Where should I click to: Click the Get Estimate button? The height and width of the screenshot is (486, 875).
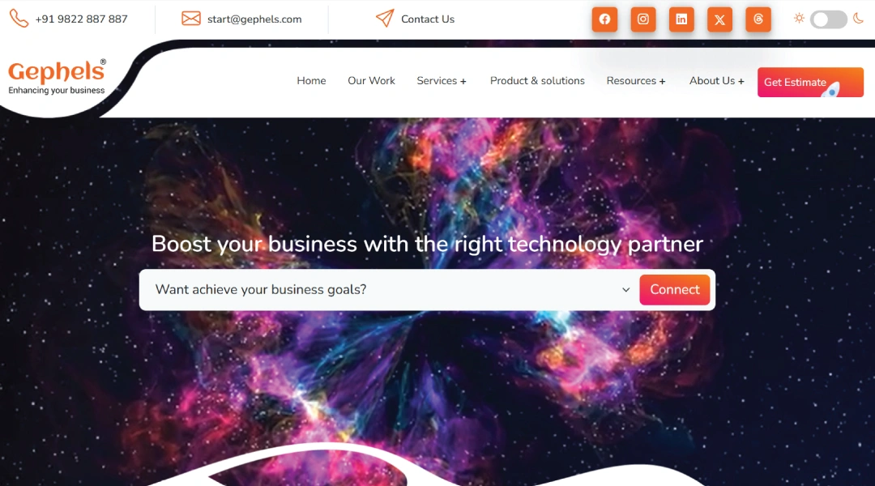[810, 82]
